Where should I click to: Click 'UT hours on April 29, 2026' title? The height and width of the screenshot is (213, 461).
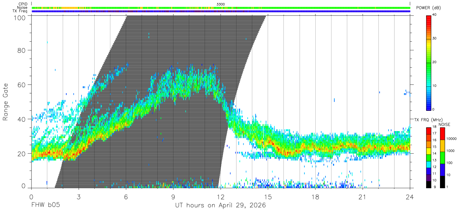220,205
